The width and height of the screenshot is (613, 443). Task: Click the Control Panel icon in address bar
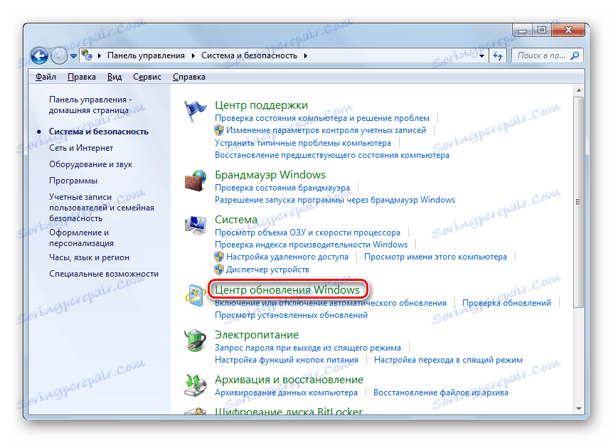pyautogui.click(x=87, y=55)
